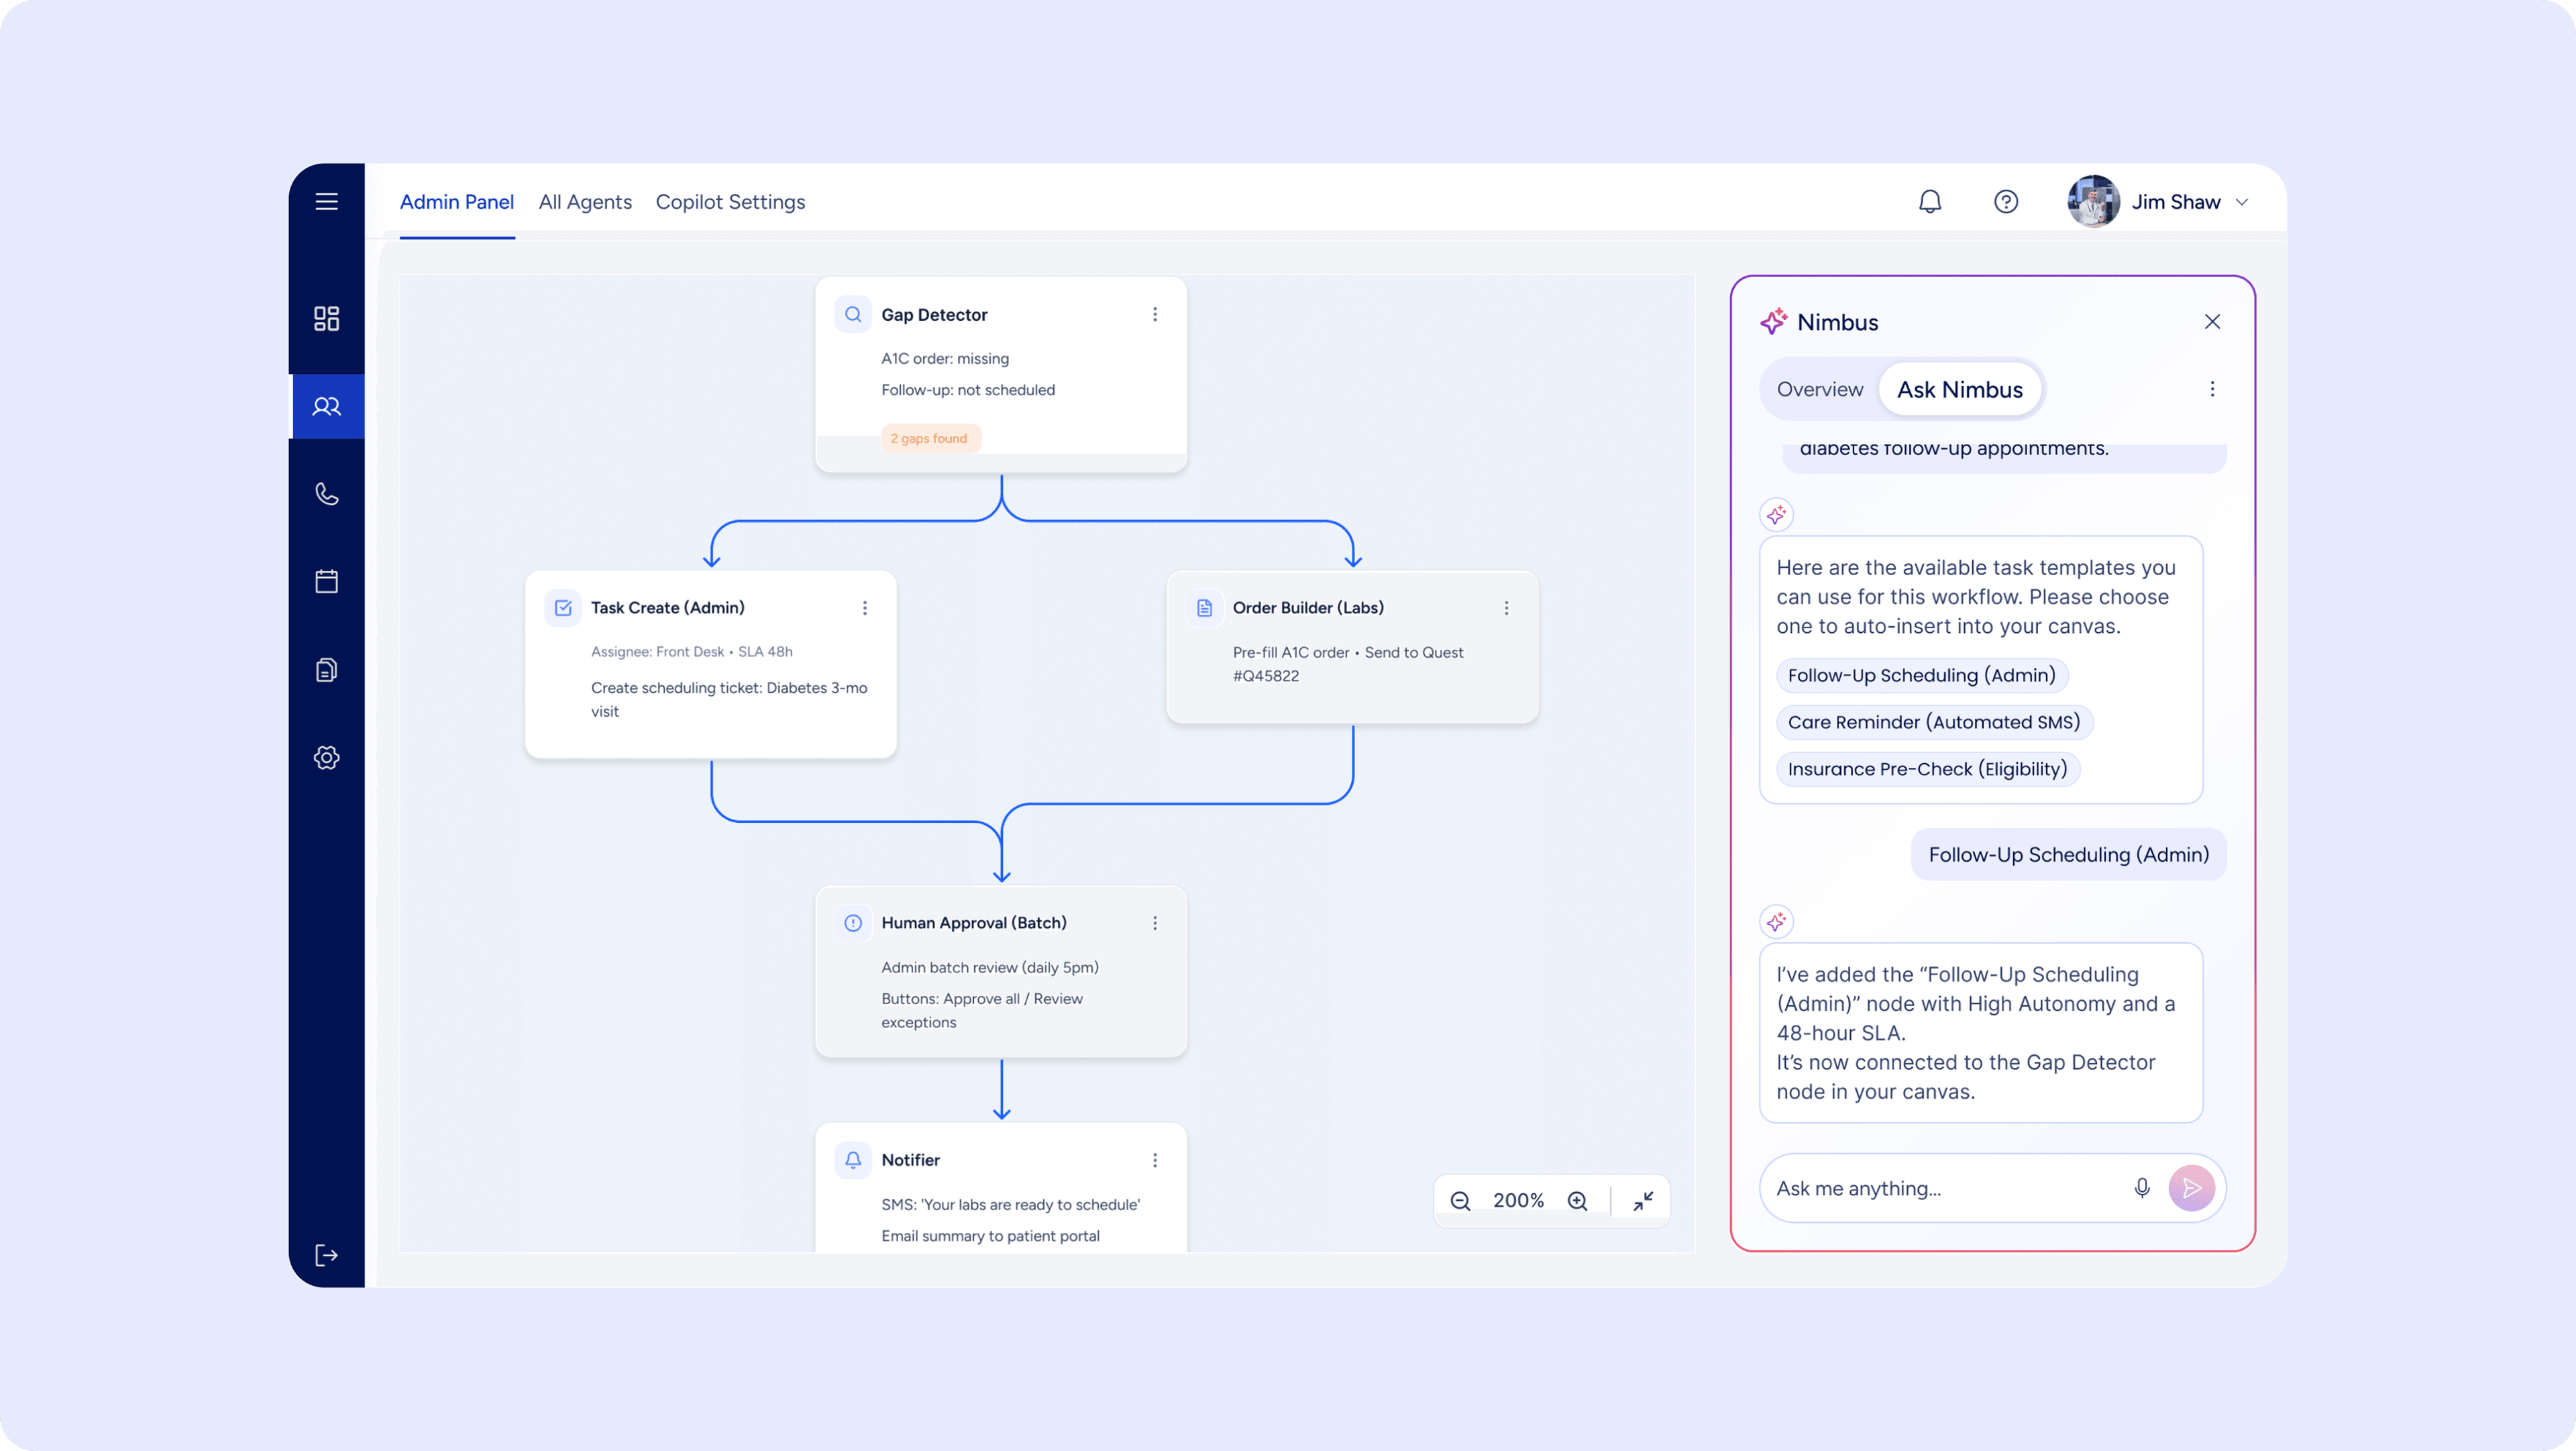Switch to the All Agents tab
Viewport: 2576px width, 1451px height.
click(x=585, y=202)
